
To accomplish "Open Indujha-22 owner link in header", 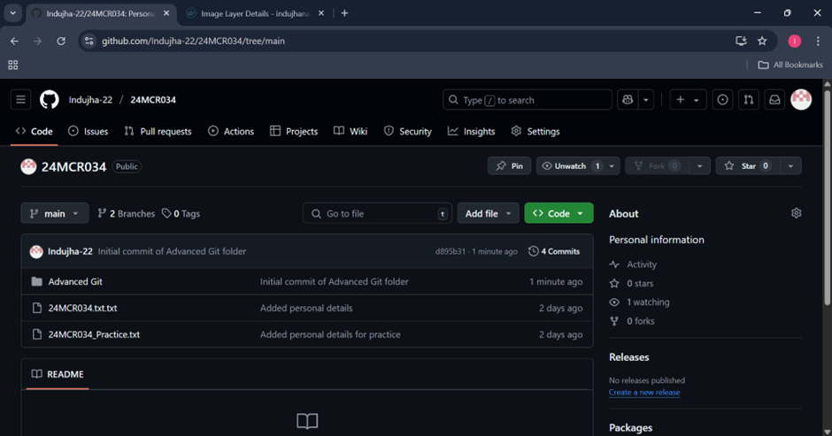I will [x=90, y=100].
